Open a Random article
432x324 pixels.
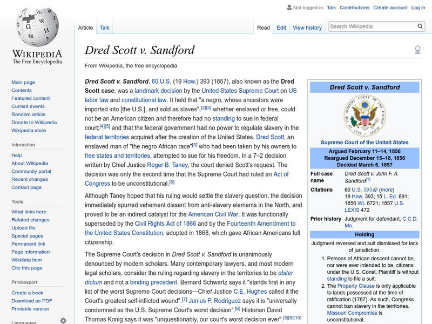pyautogui.click(x=29, y=114)
